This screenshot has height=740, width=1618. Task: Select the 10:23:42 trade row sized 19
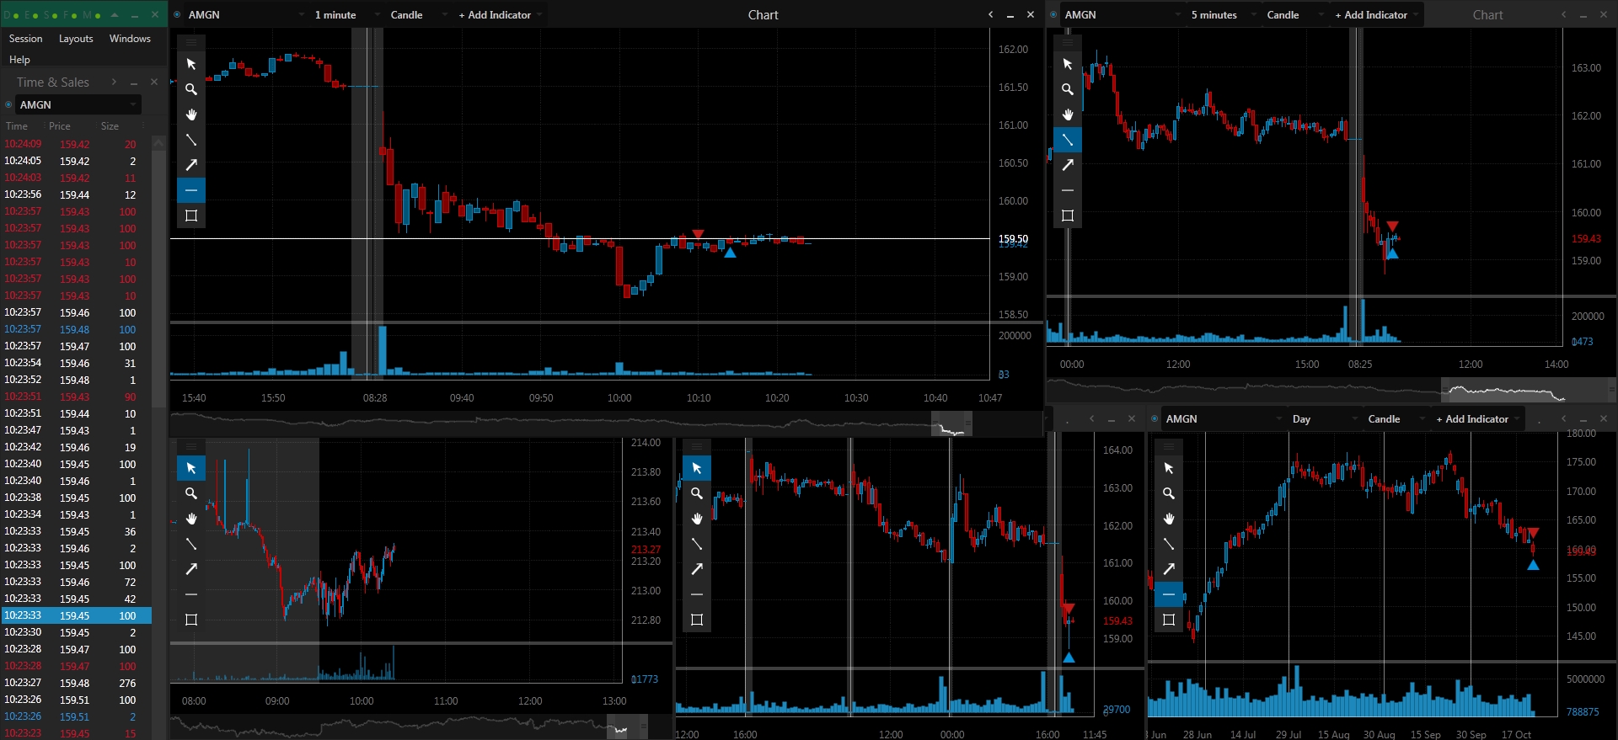(x=77, y=447)
